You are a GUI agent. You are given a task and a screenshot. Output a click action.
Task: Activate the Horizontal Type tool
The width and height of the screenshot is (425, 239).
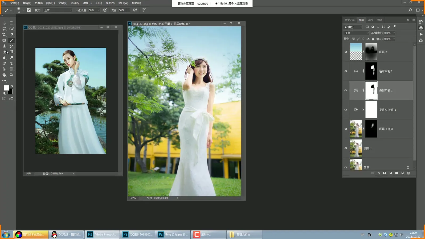(x=11, y=63)
